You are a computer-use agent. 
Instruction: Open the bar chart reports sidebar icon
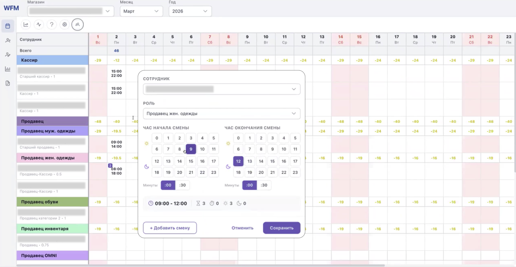click(x=8, y=69)
